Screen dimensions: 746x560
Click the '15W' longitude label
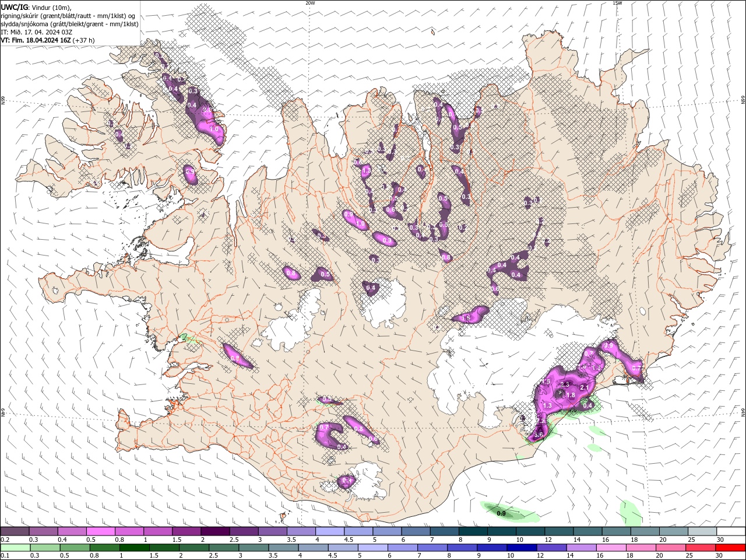tap(617, 3)
